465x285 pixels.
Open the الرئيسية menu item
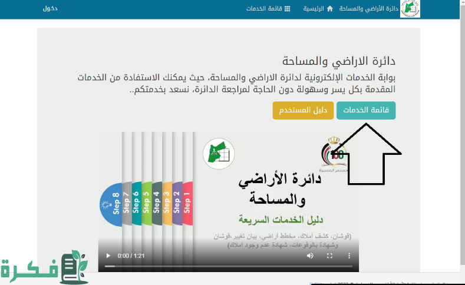point(314,9)
